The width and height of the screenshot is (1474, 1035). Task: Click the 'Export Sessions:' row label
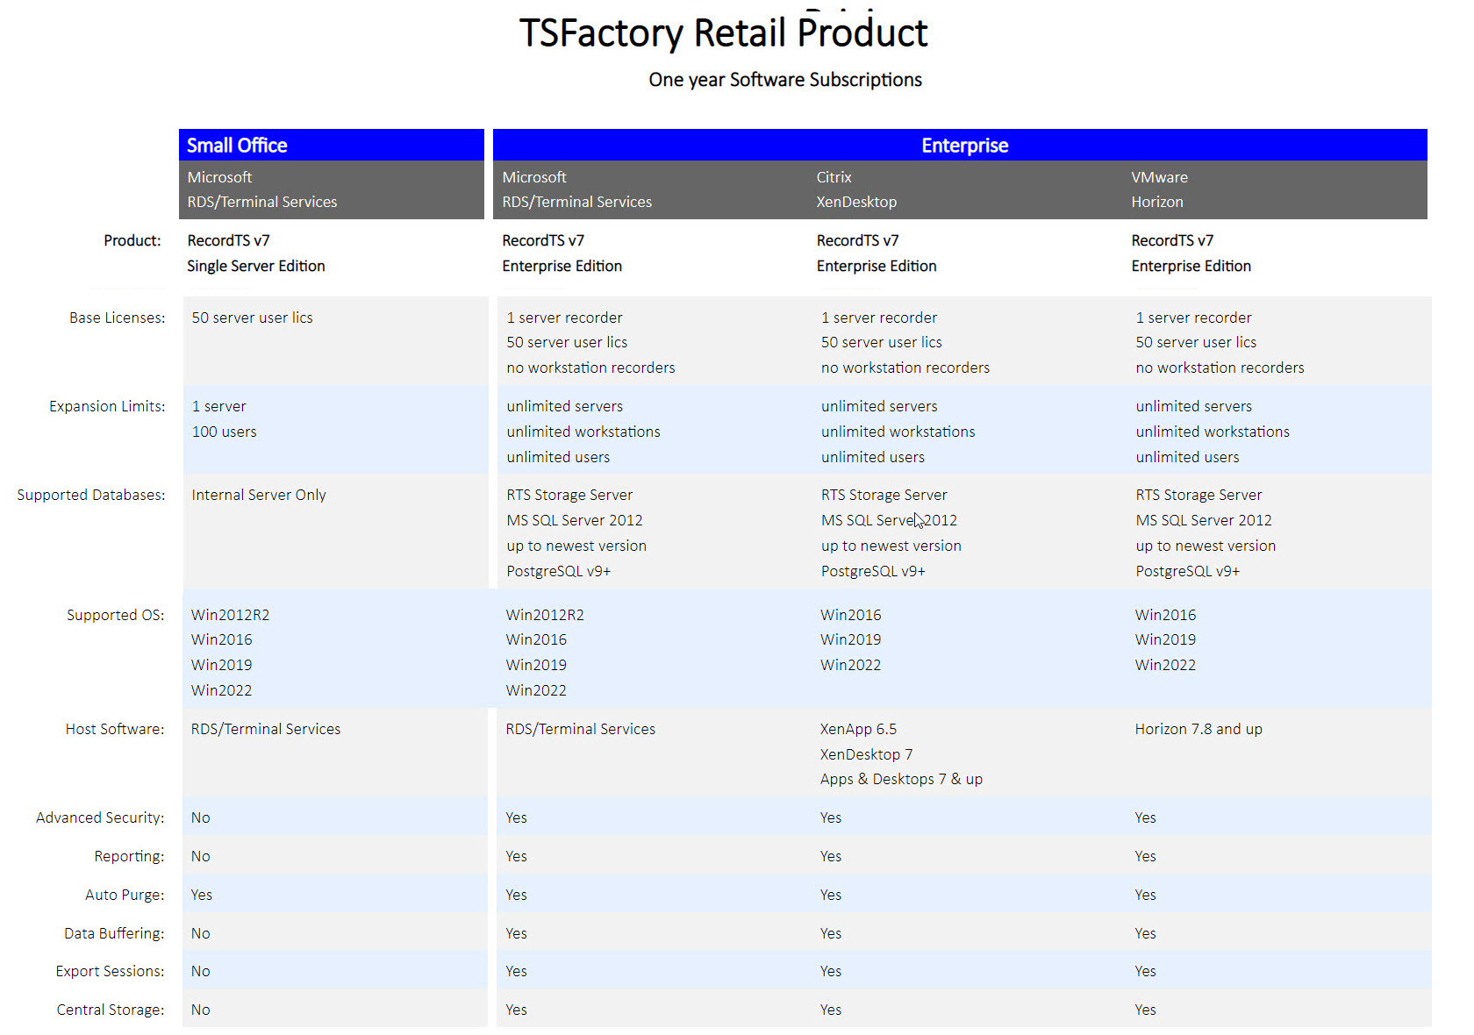pos(110,971)
